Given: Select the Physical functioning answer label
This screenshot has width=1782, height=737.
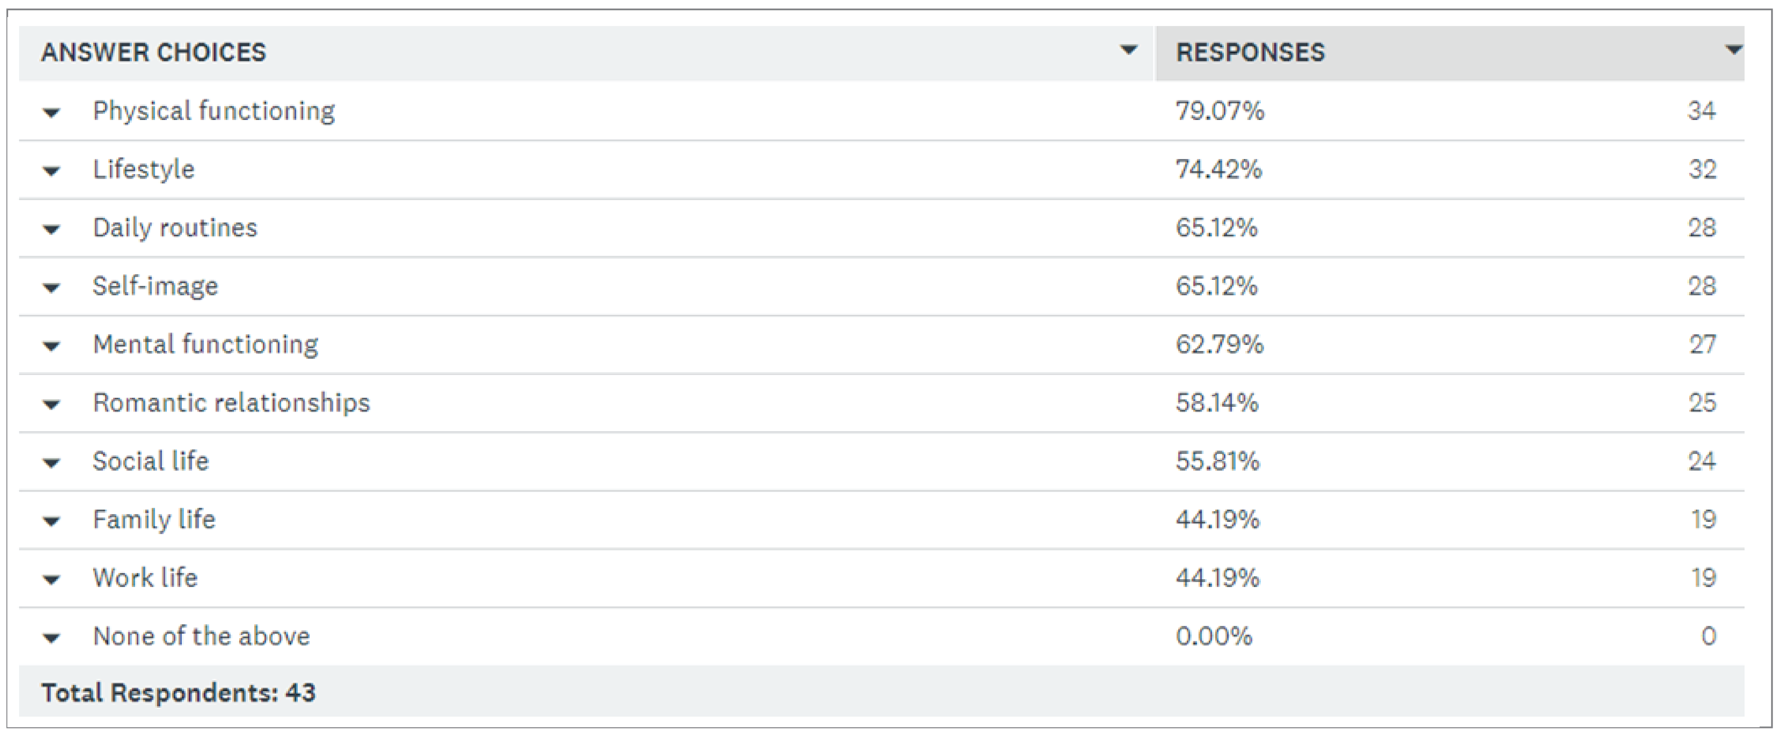Looking at the screenshot, I should pos(214,111).
